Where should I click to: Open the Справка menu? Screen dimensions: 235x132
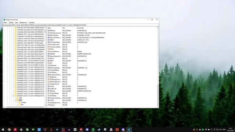tap(31, 22)
